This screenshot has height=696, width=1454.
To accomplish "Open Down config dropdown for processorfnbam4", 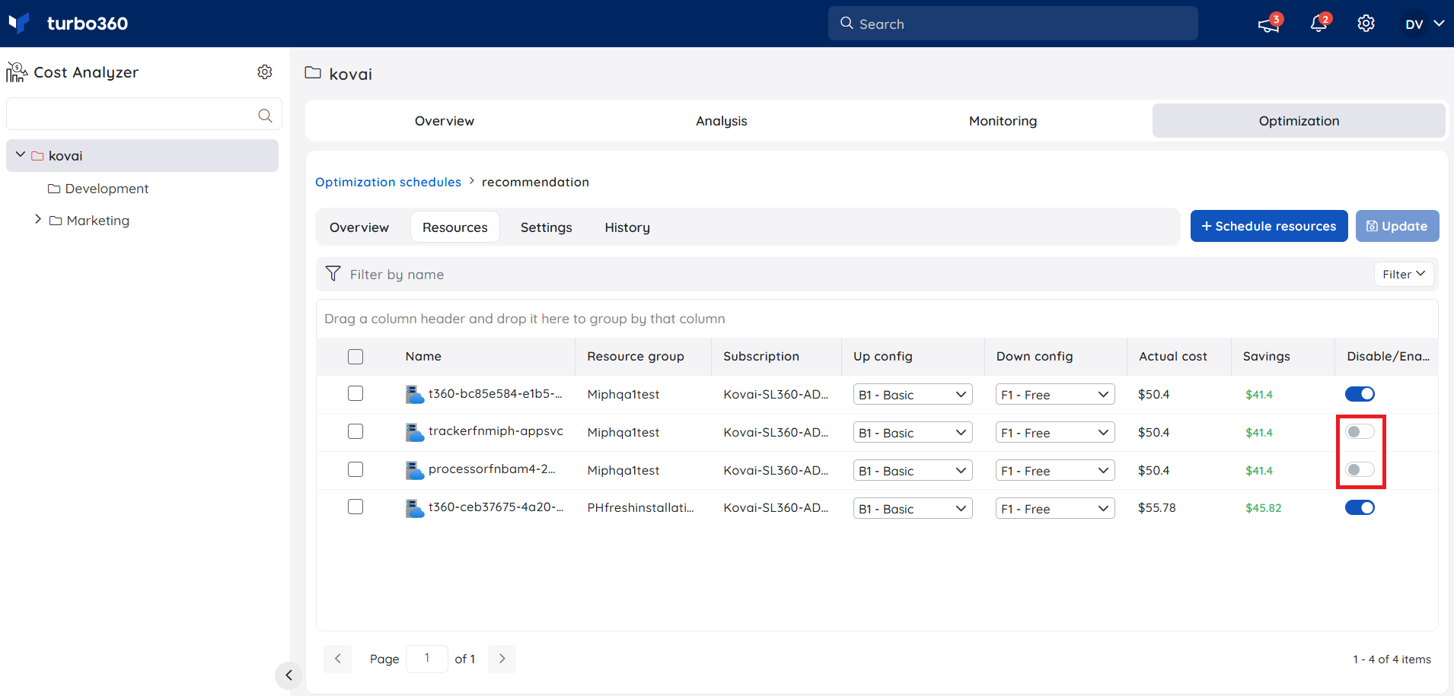I will (x=1055, y=470).
